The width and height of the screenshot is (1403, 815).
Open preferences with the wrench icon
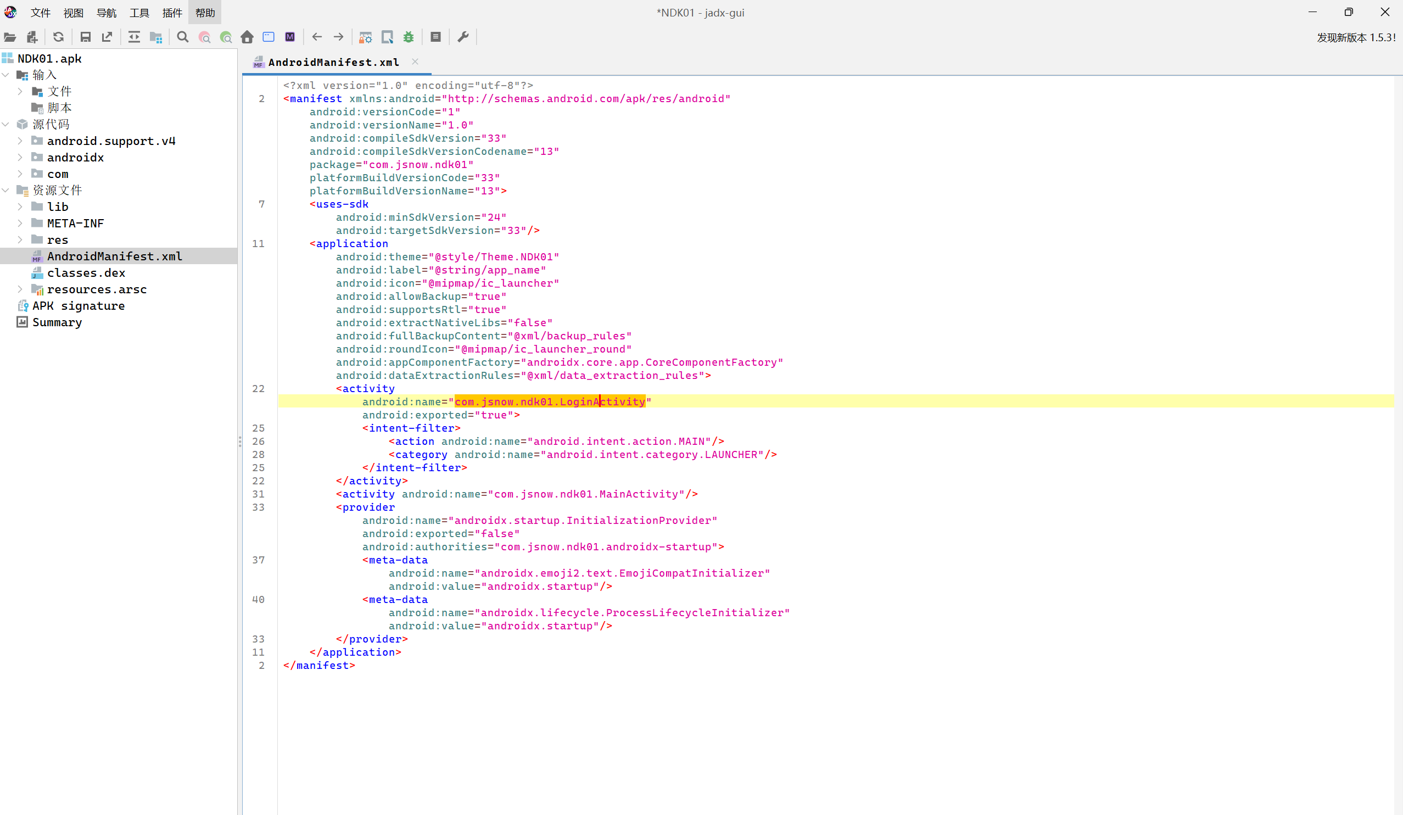[463, 37]
